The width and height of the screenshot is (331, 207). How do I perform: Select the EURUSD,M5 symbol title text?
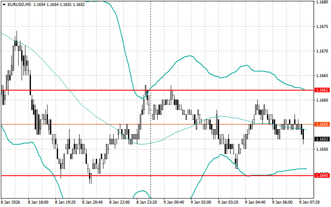pyautogui.click(x=19, y=4)
